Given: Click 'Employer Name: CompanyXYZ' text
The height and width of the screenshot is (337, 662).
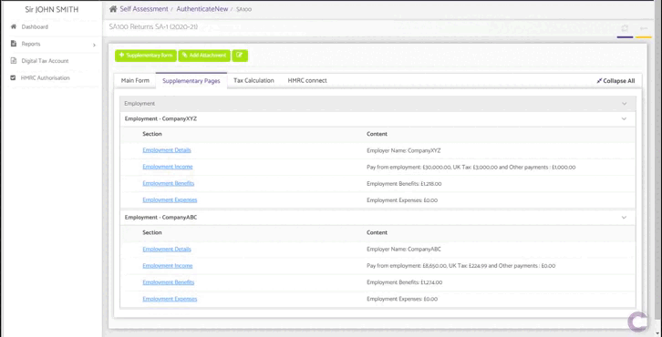Looking at the screenshot, I should [x=404, y=150].
